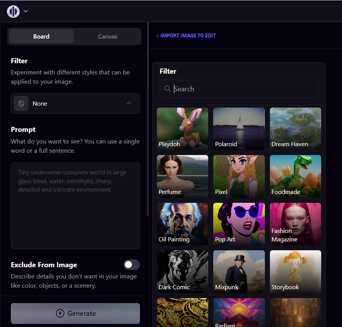Click the filter Search field

[239, 89]
